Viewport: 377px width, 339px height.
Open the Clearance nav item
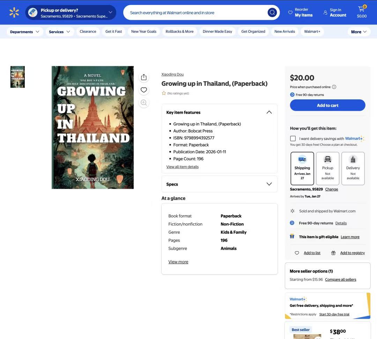[88, 31]
